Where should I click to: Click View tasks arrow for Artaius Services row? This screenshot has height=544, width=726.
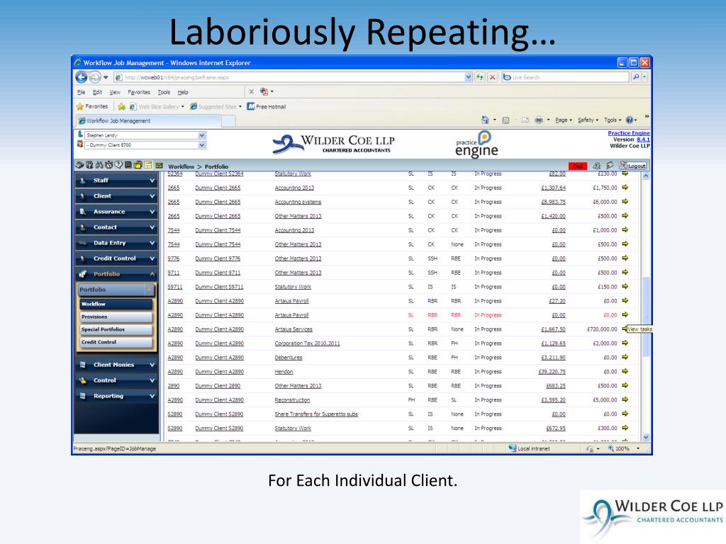(625, 329)
